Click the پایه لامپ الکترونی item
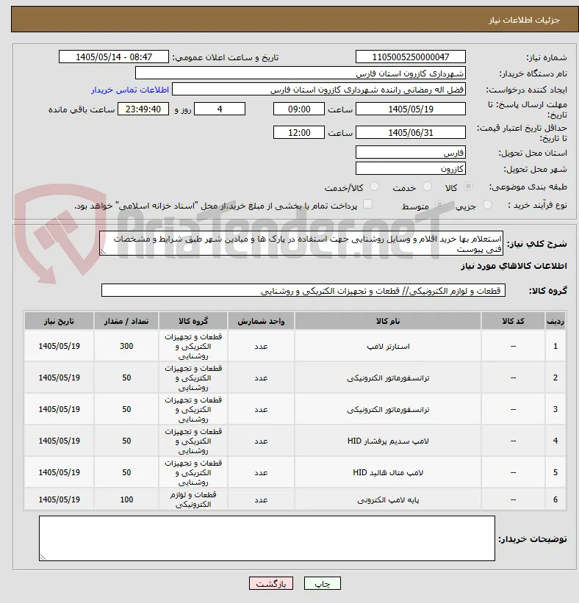 388,499
